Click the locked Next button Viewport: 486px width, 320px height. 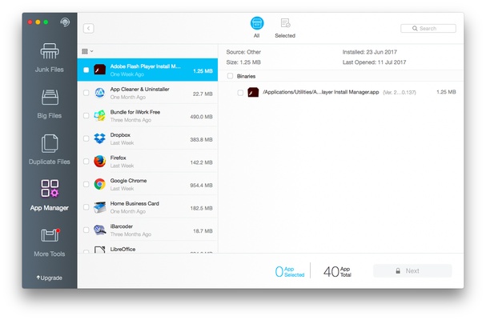click(412, 270)
